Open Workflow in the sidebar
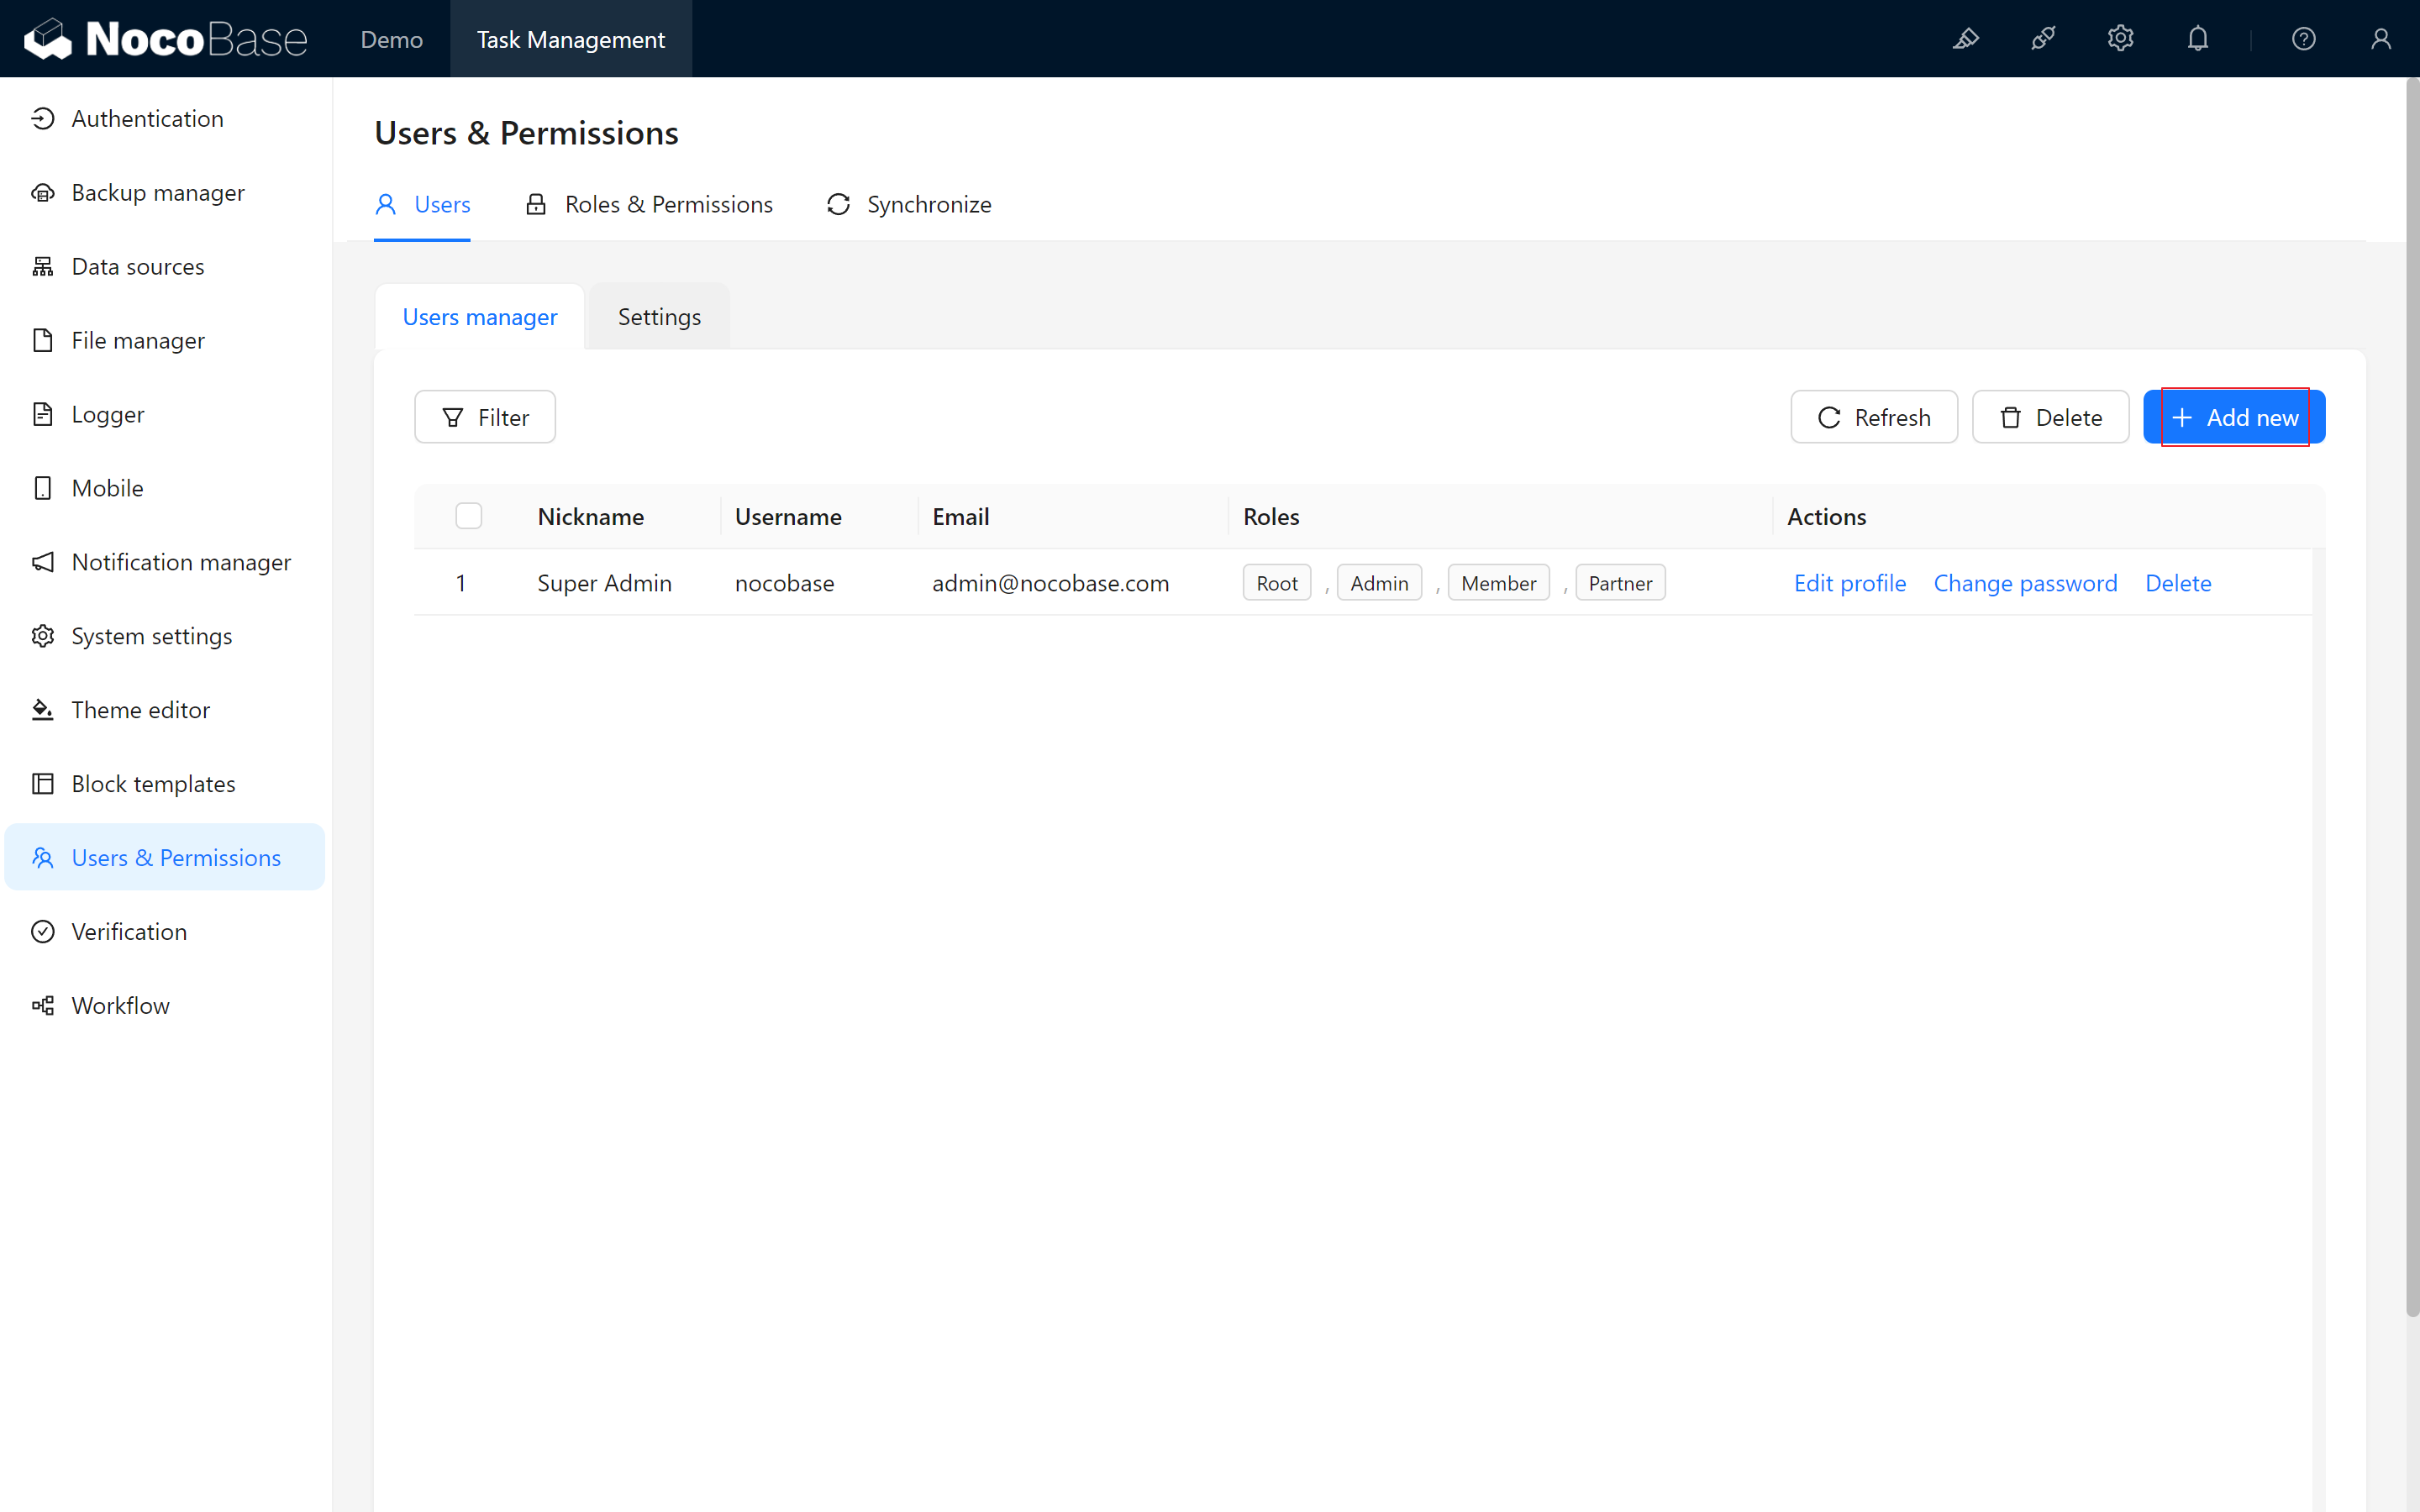The width and height of the screenshot is (2420, 1512). tap(165, 1006)
